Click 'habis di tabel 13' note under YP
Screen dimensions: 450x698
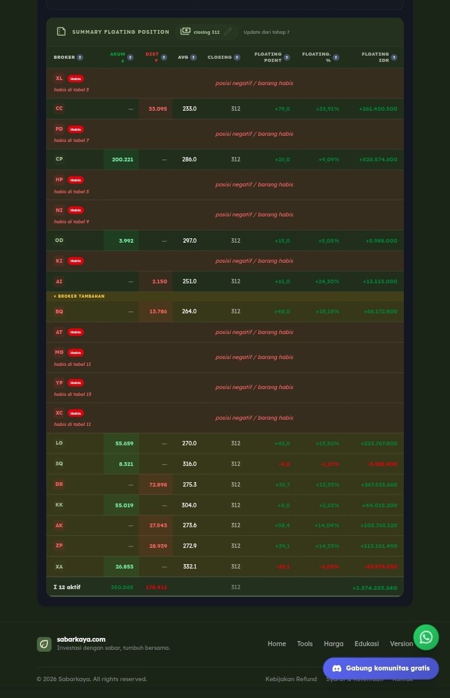tap(72, 394)
